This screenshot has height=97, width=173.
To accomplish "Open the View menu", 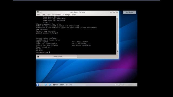I will (x=48, y=15).
